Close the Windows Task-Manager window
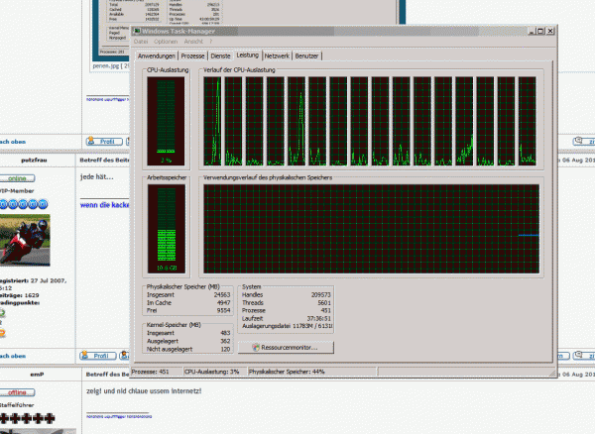Viewport: 595px width, 434px height. 550,31
